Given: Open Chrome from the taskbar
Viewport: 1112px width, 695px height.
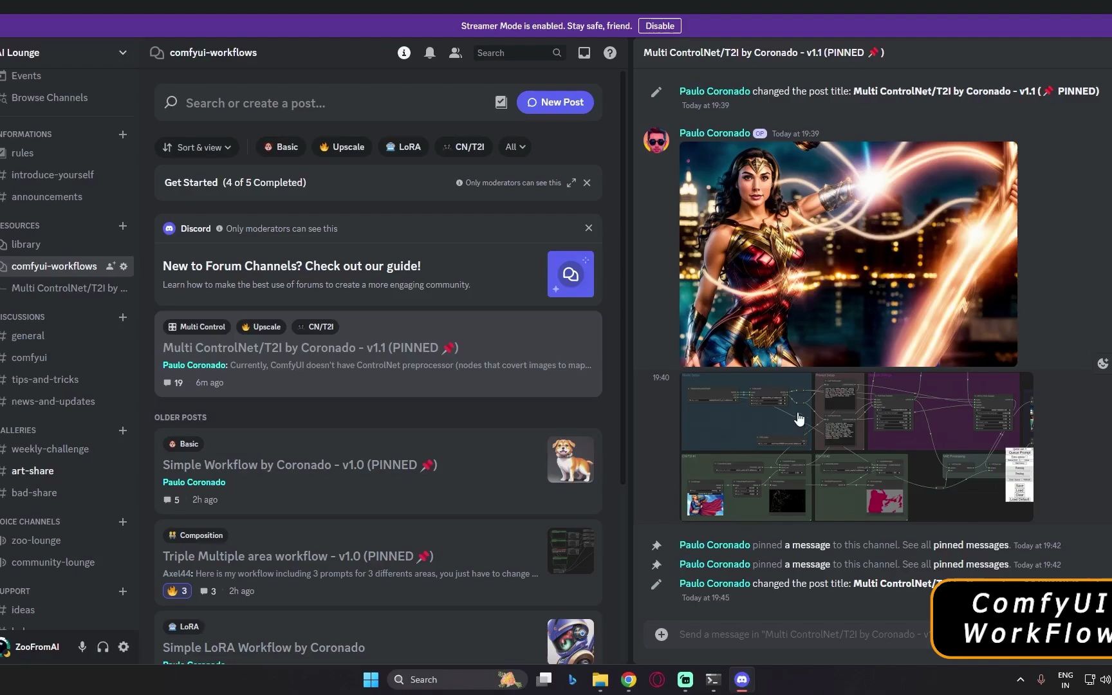Looking at the screenshot, I should click(629, 680).
